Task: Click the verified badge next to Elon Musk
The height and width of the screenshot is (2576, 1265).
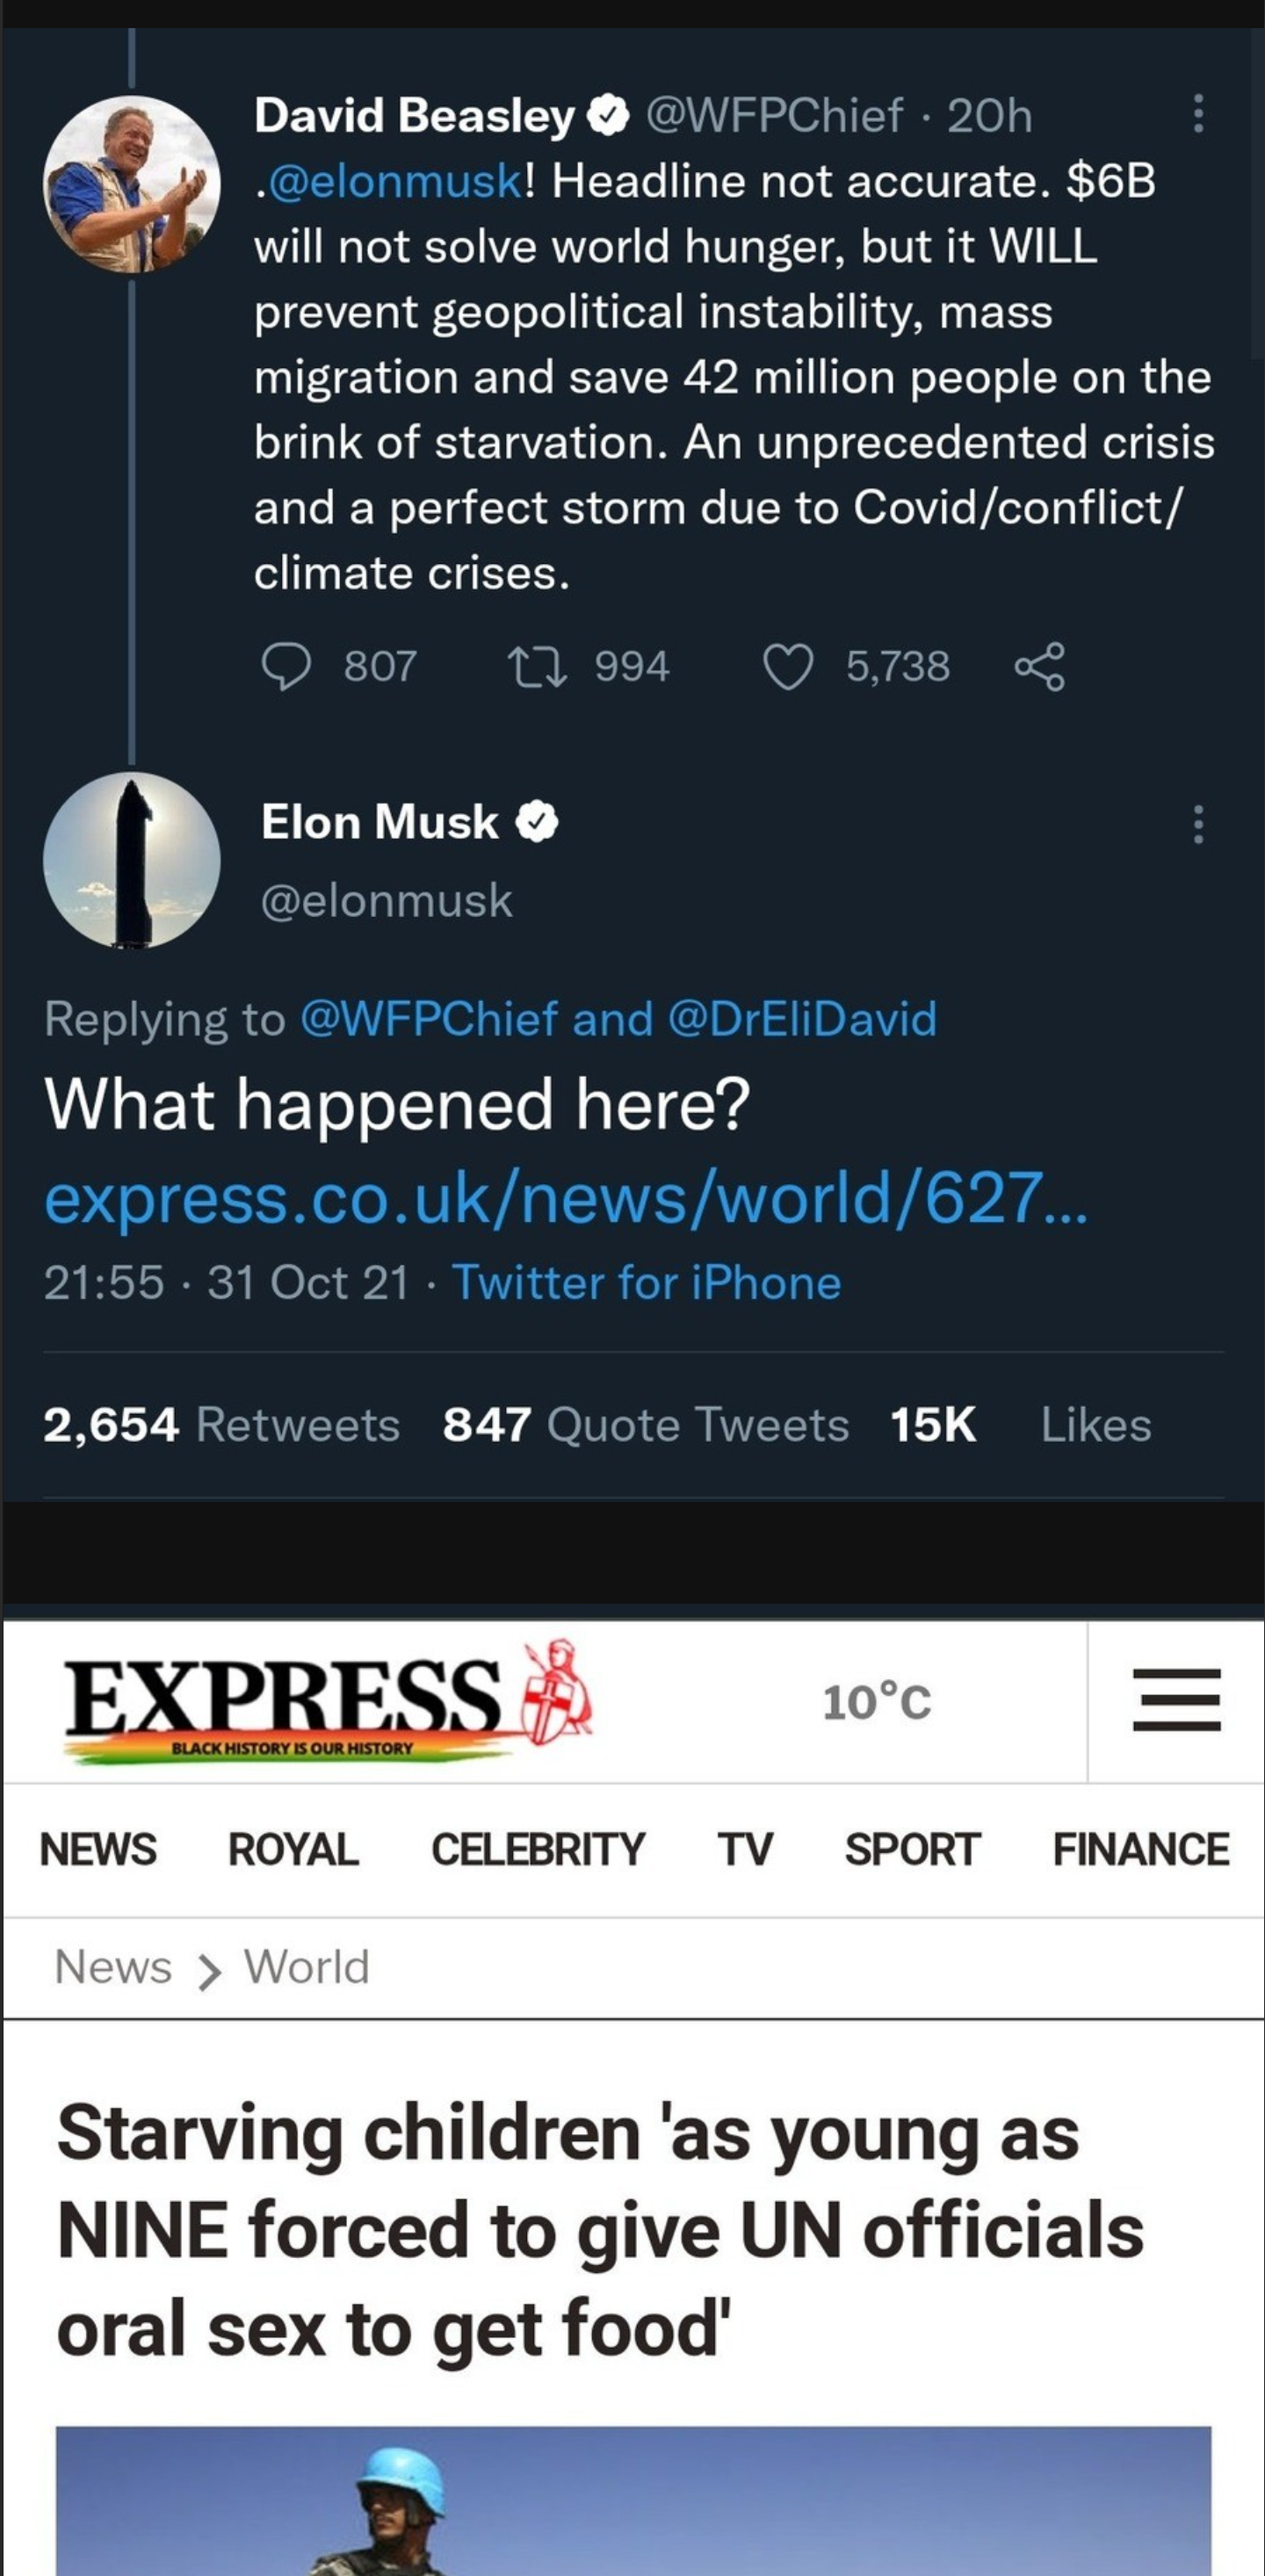Action: tap(538, 820)
